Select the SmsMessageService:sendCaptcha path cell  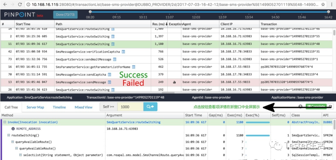click(x=81, y=75)
